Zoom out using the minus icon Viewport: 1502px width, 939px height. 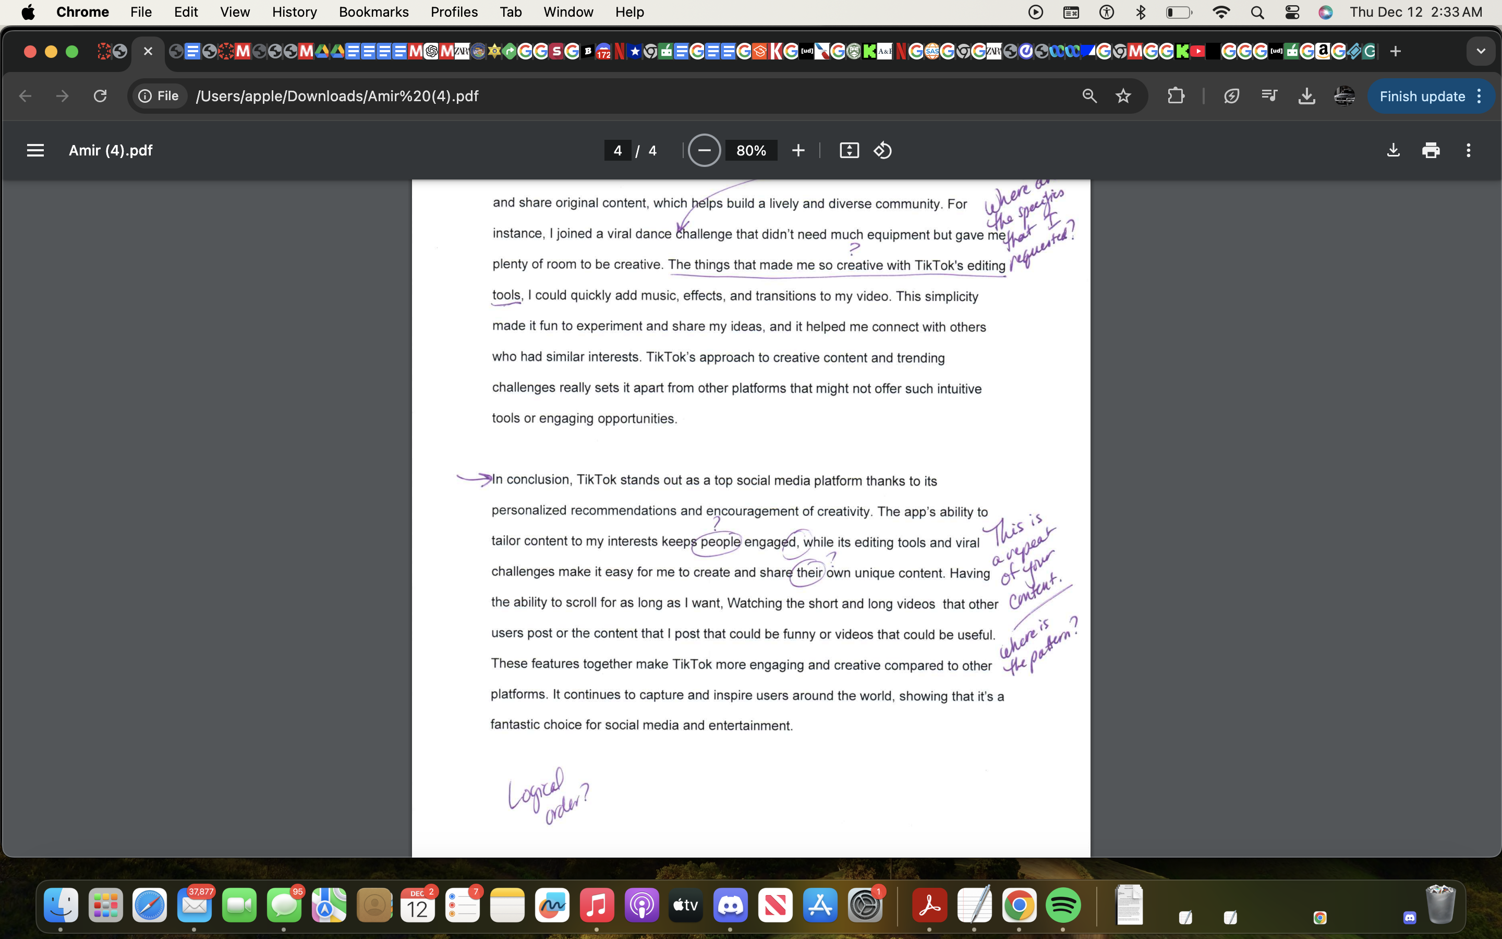[x=704, y=150]
